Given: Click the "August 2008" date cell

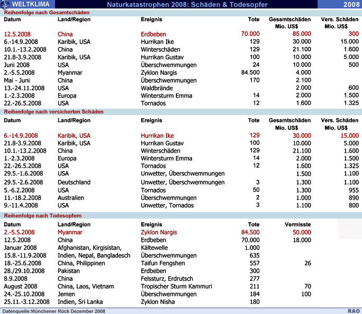Looking at the screenshot, I should click(x=21, y=286).
